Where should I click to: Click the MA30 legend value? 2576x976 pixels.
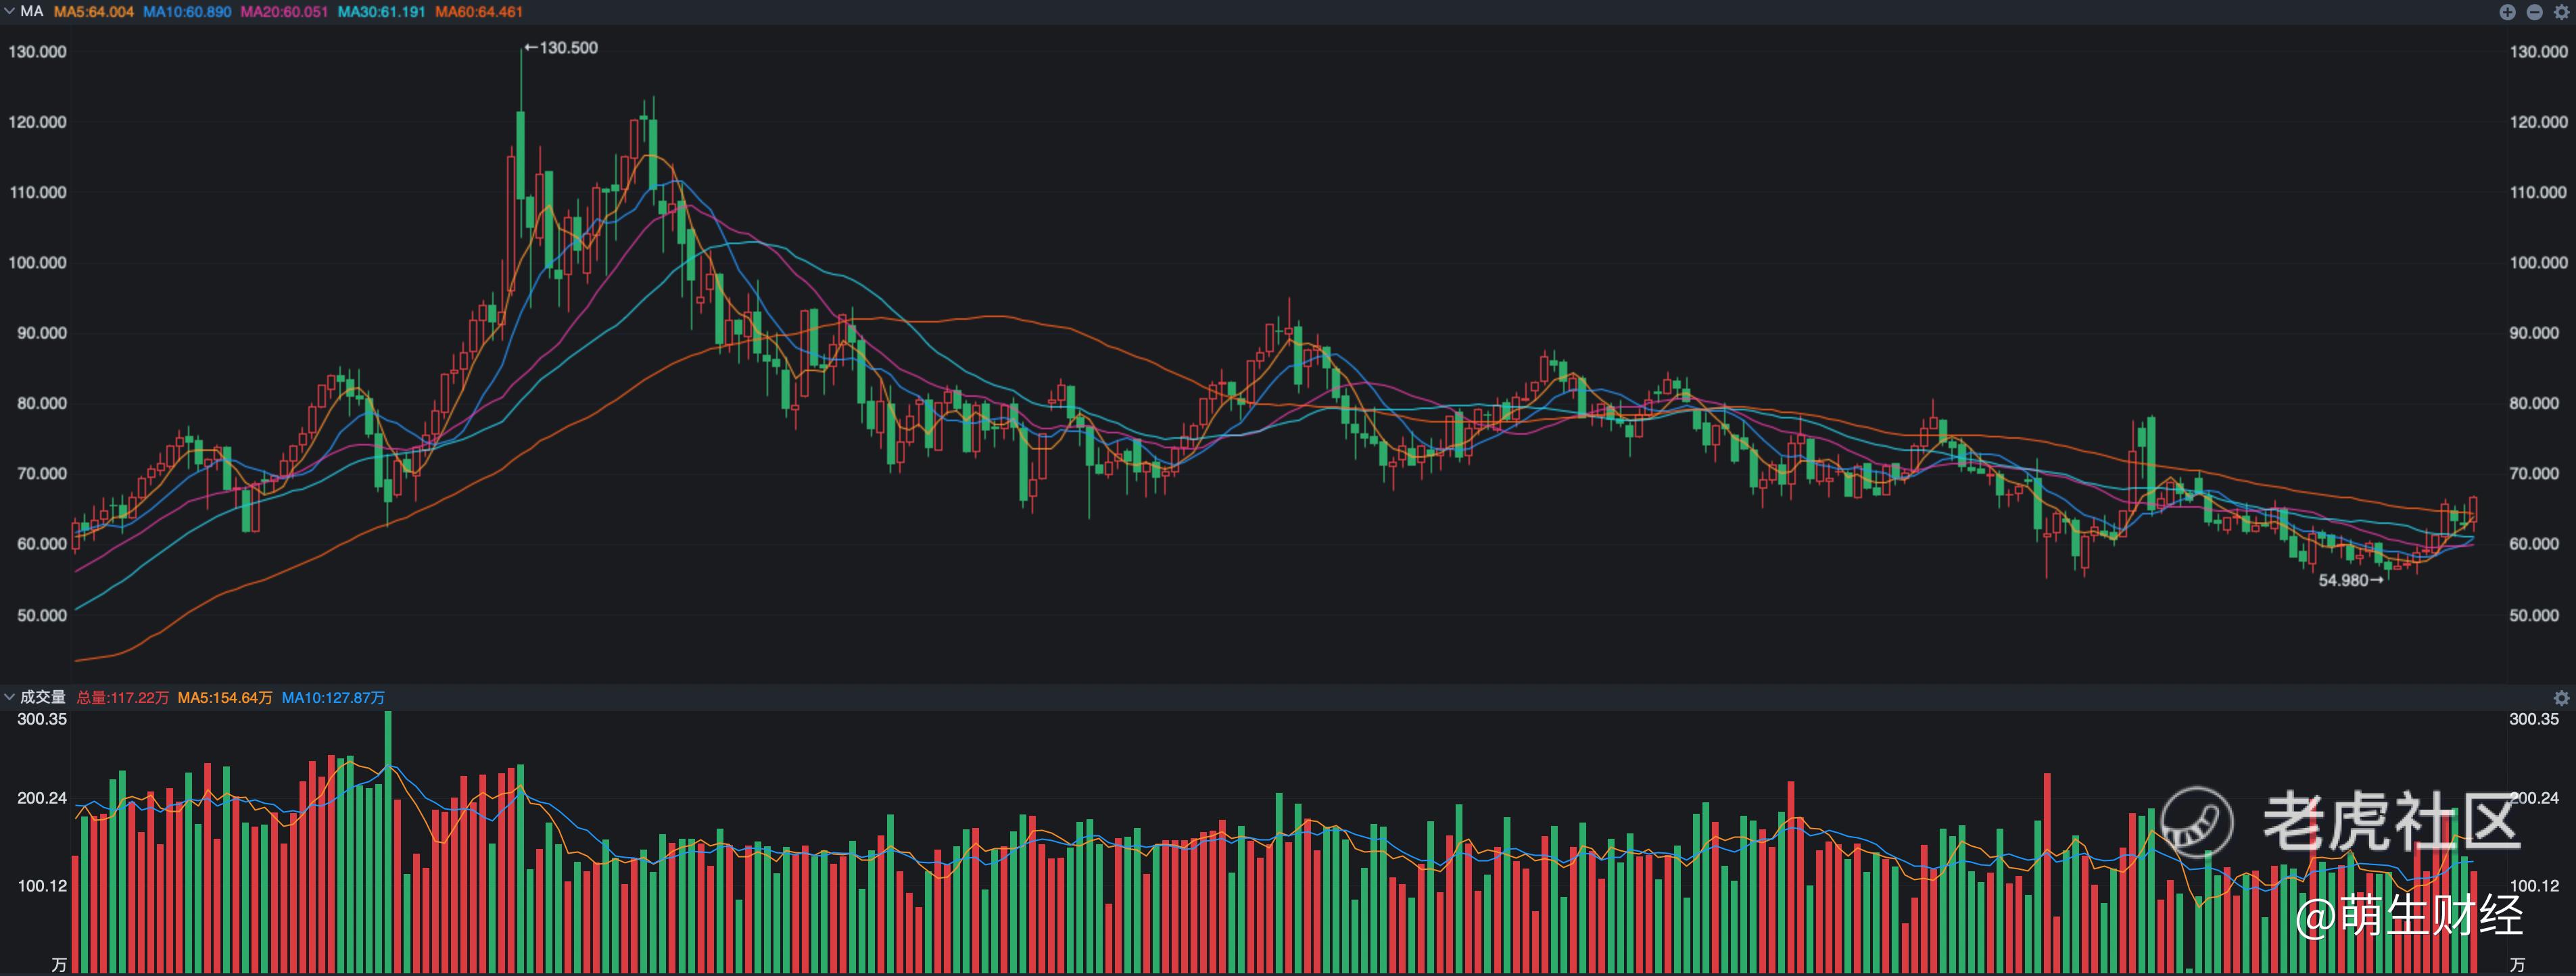tap(381, 12)
